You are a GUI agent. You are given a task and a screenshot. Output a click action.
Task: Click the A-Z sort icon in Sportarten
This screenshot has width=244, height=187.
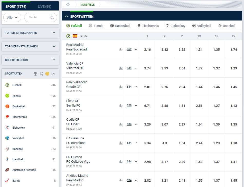(x=41, y=74)
